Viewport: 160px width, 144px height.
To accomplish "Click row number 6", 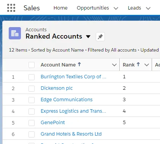I will click(x=13, y=134).
